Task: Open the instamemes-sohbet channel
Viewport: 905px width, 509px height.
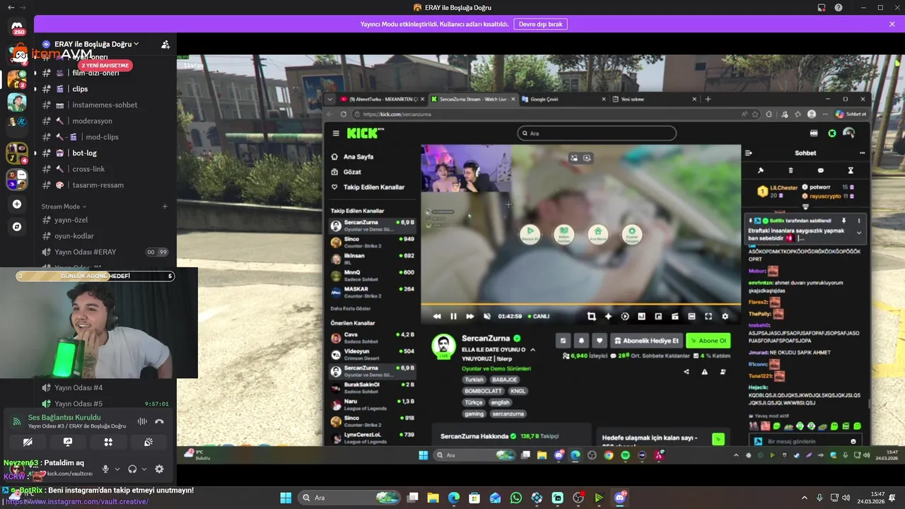Action: click(105, 105)
